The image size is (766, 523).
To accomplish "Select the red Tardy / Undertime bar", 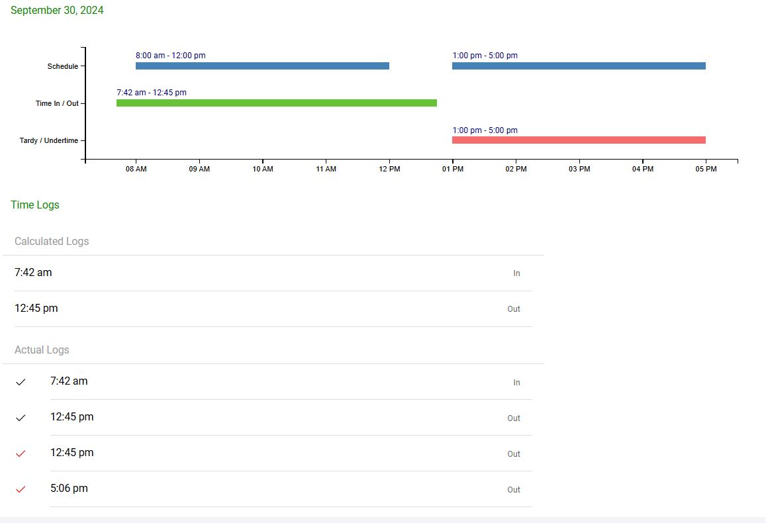I will pos(579,140).
